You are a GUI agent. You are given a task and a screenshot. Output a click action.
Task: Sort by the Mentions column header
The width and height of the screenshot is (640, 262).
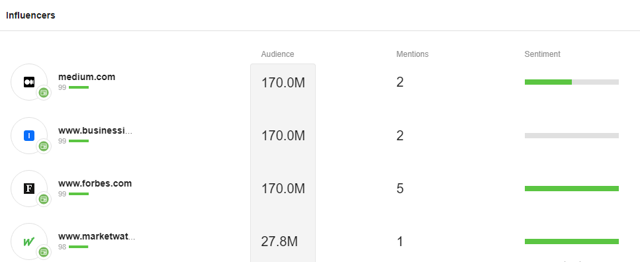(x=412, y=54)
